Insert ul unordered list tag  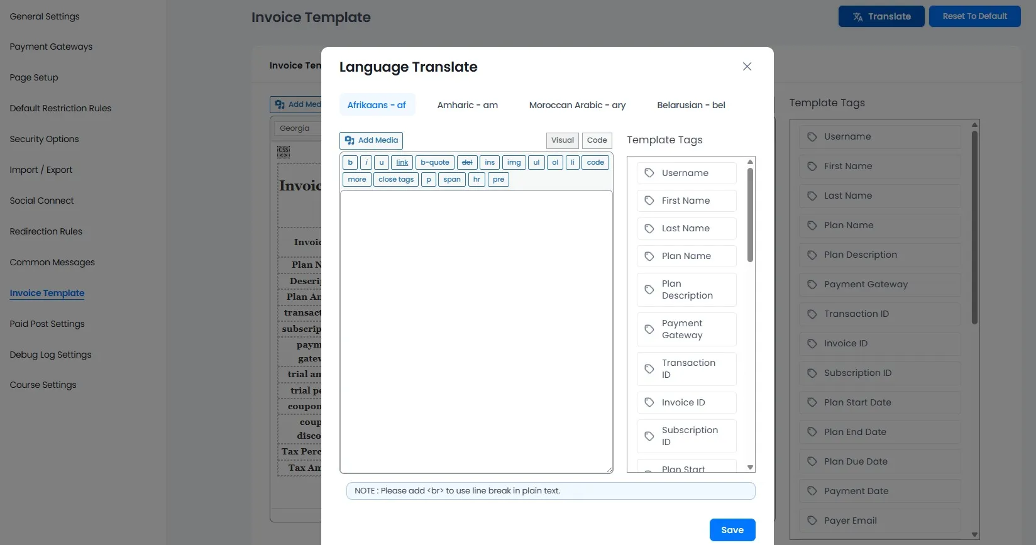536,162
